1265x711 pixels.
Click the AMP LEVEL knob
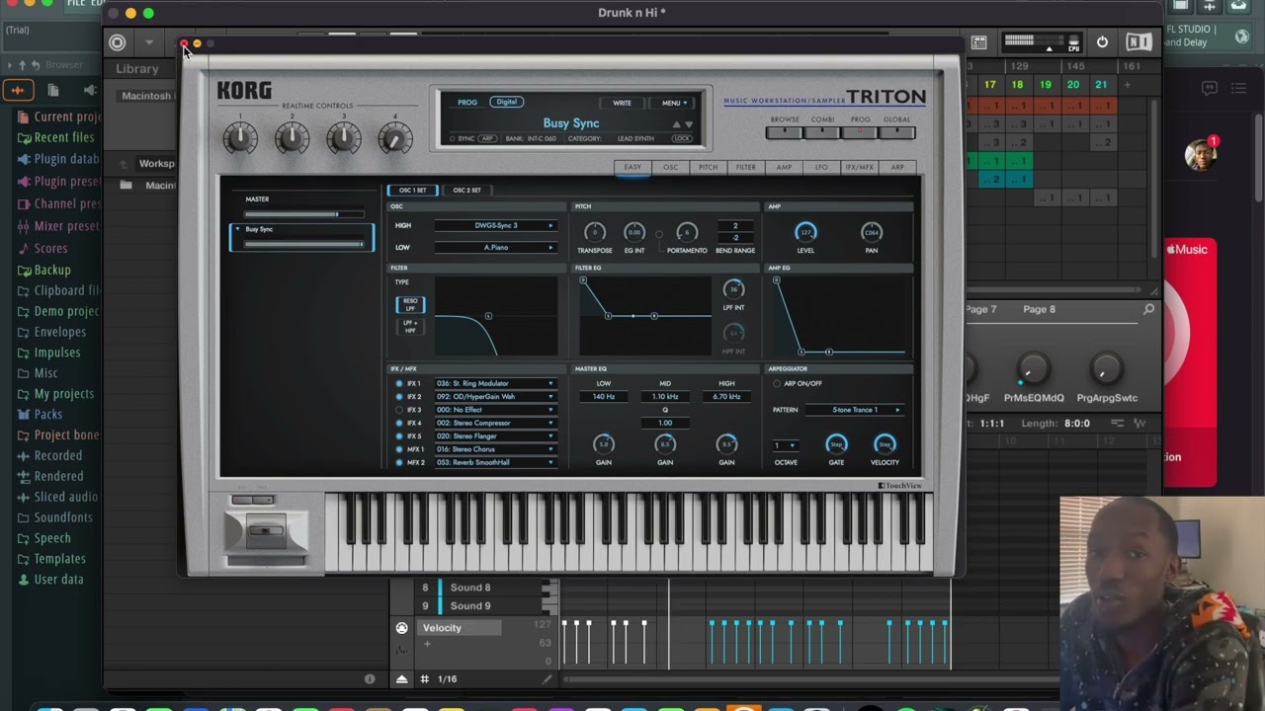(x=806, y=232)
